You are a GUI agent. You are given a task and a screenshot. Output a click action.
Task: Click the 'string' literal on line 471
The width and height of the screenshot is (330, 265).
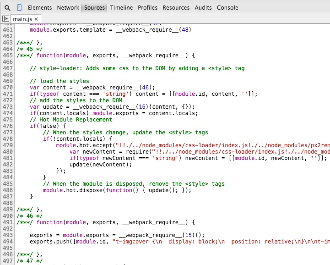pyautogui.click(x=115, y=94)
